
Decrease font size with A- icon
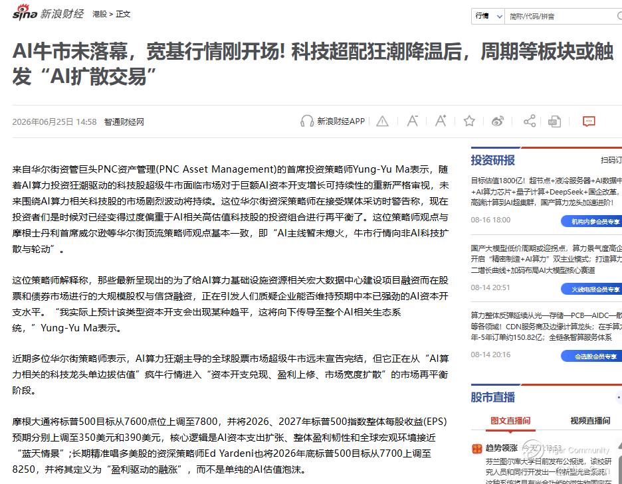[413, 121]
